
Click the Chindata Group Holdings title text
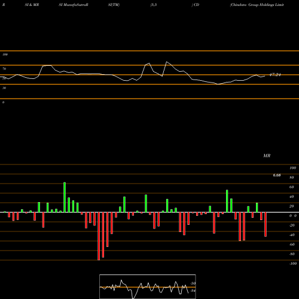(x=257, y=5)
